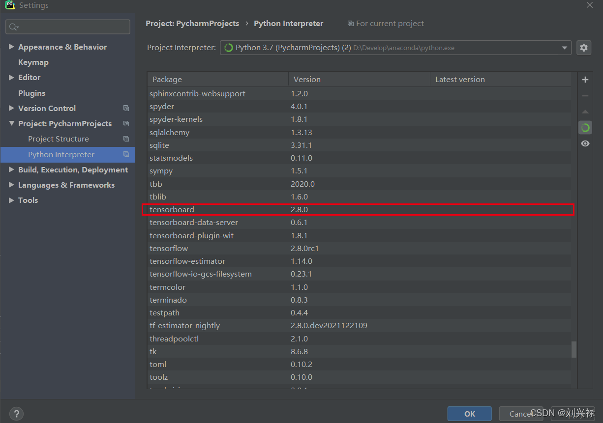The width and height of the screenshot is (603, 423).
Task: Click the 2.8.0rc1 version cell
Action: [305, 248]
